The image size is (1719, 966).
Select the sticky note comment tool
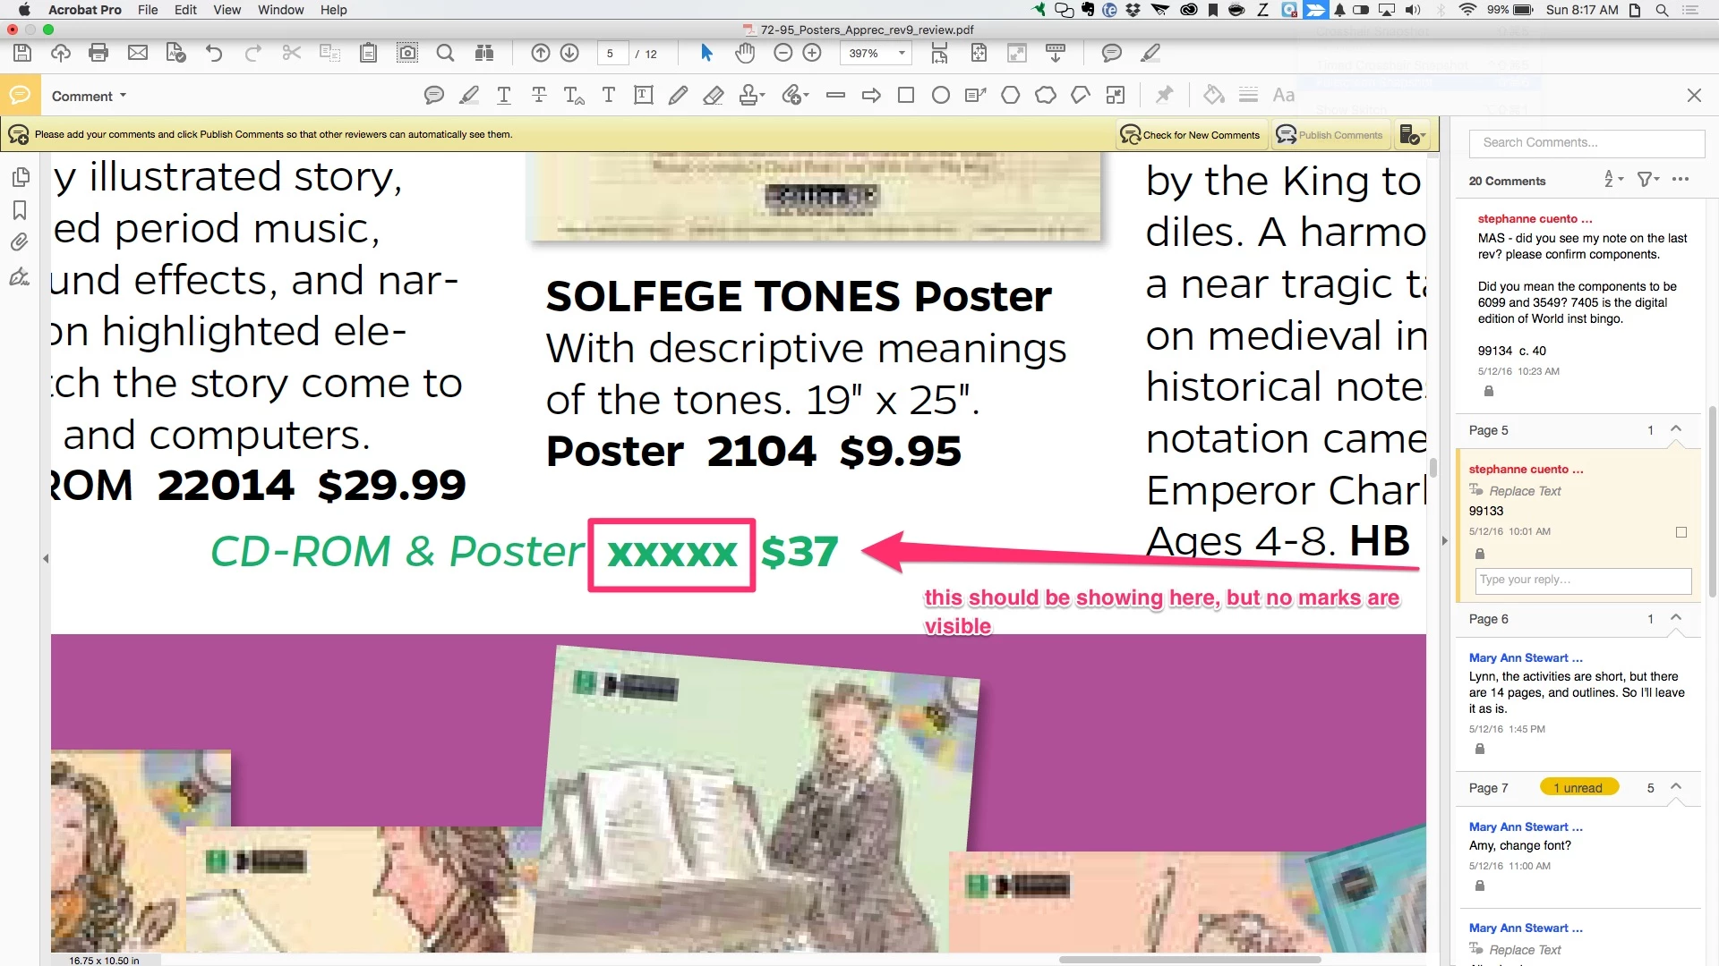tap(434, 96)
